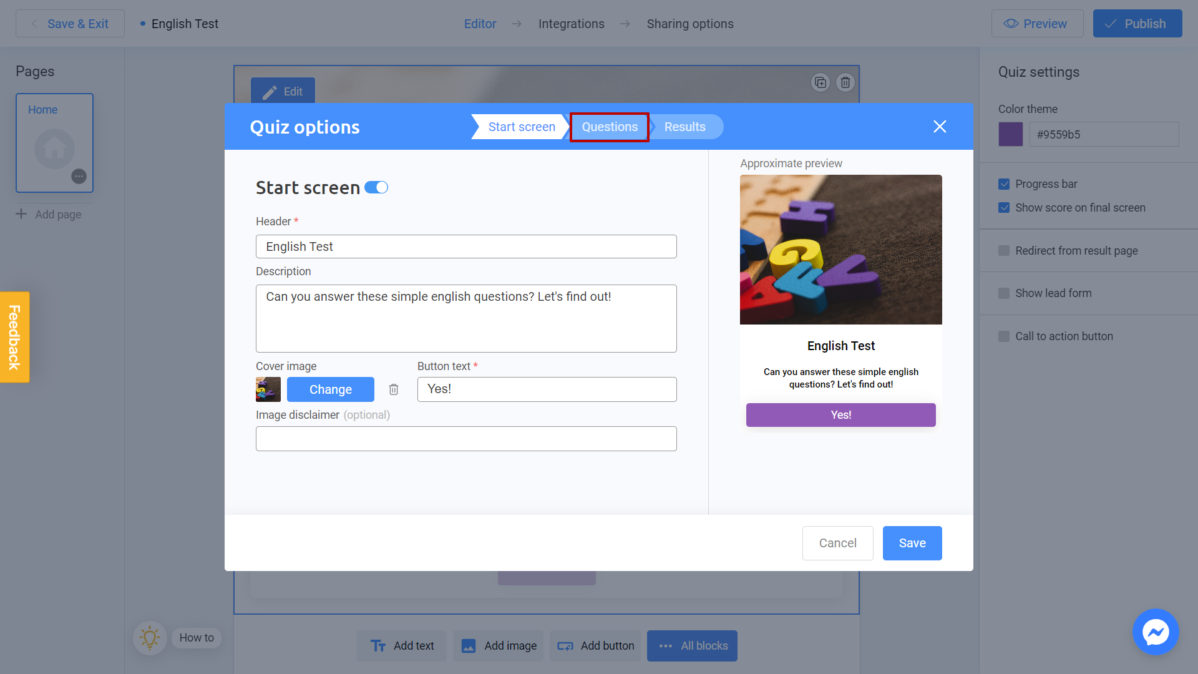
Task: Toggle the Start screen enable switch
Action: (377, 187)
